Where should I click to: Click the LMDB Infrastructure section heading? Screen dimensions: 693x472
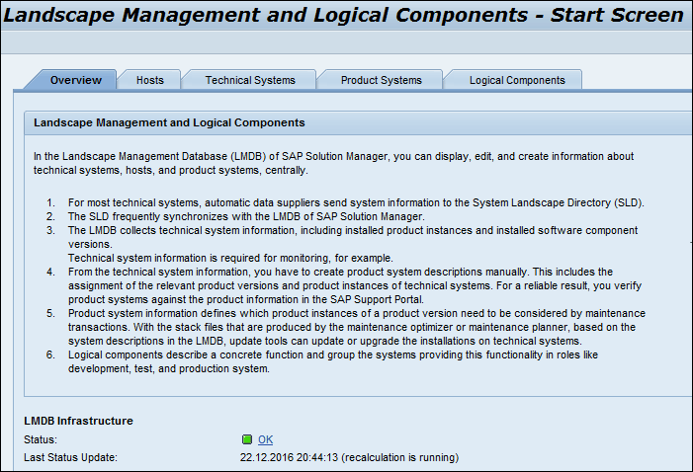[78, 421]
